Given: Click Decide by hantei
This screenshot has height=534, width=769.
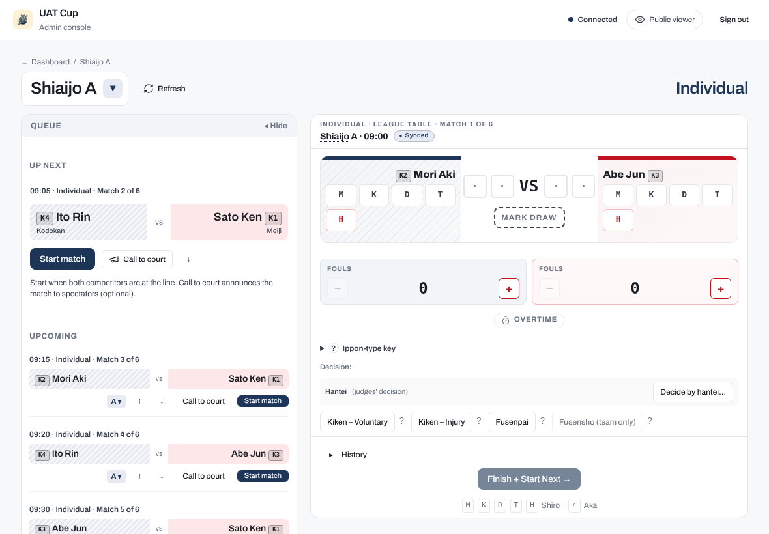Looking at the screenshot, I should coord(693,392).
